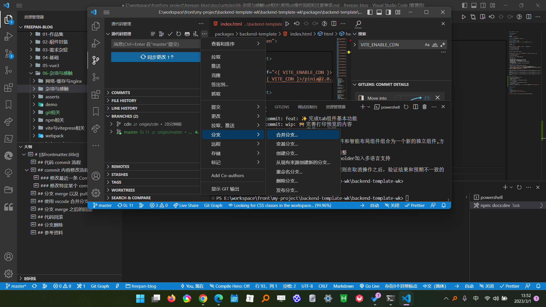Viewport: 546px width, 307px height.
Task: Open Run and Debug in inner activity bar
Action: point(96,43)
